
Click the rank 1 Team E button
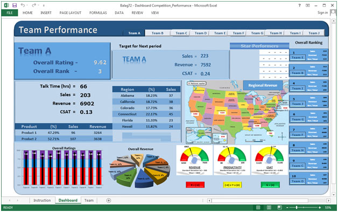(x=298, y=57)
